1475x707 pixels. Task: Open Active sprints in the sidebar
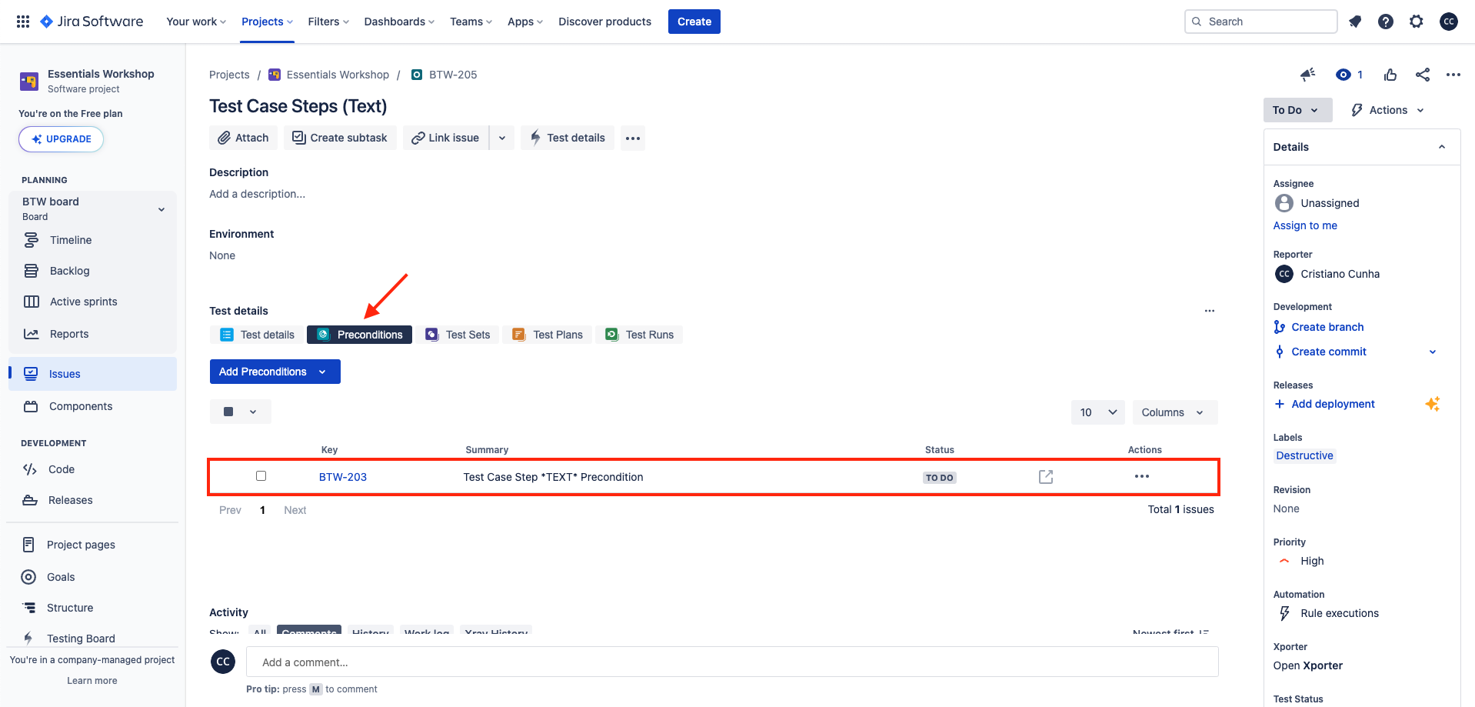tap(92, 302)
